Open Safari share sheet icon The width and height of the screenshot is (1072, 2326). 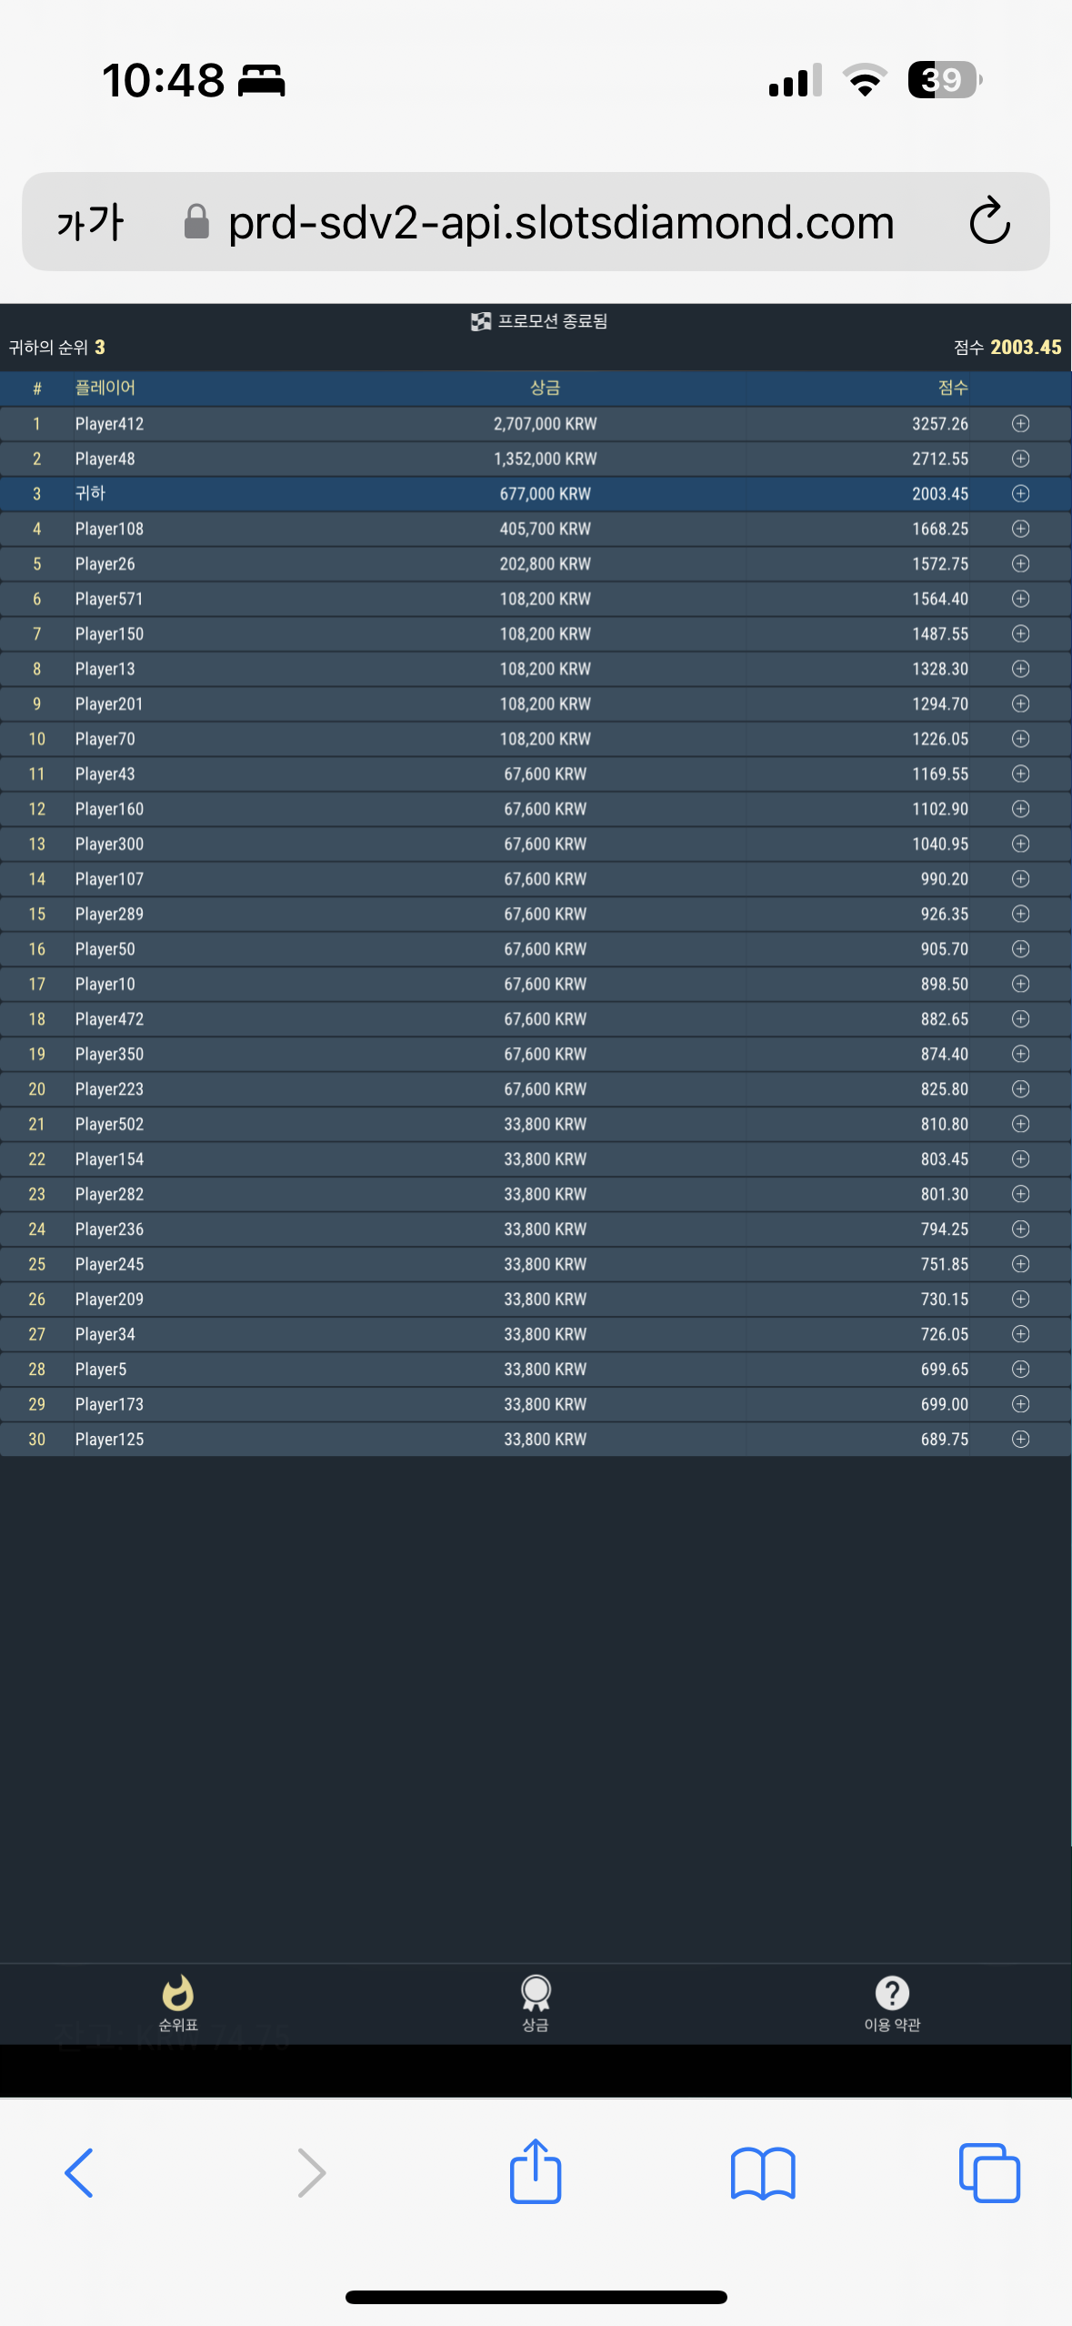click(x=536, y=2171)
